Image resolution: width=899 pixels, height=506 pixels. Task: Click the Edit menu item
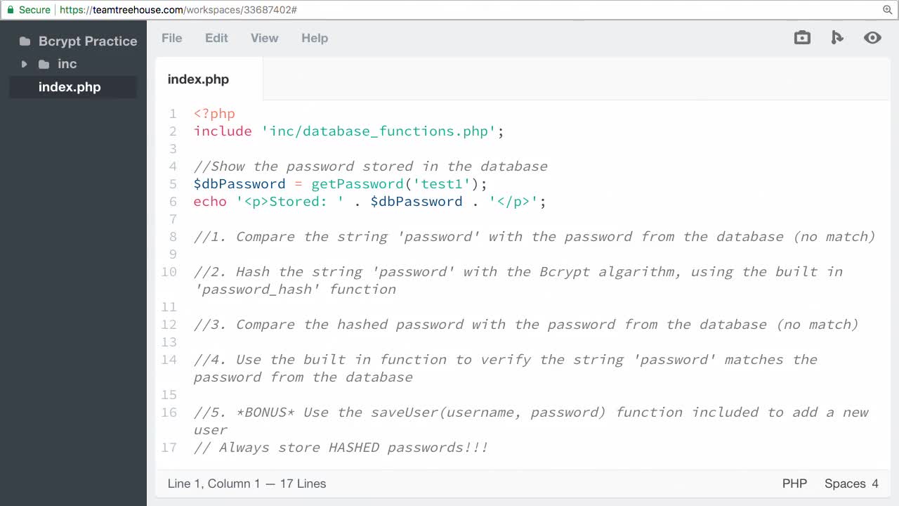point(216,38)
